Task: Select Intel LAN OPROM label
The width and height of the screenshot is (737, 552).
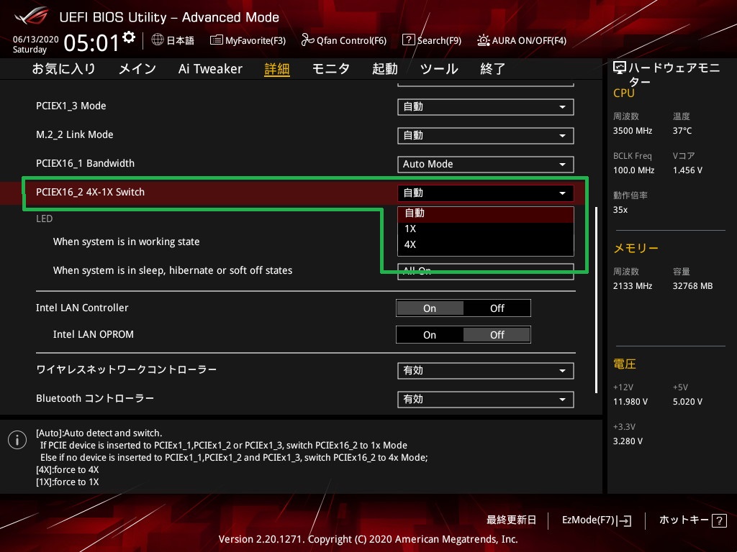Action: 94,335
